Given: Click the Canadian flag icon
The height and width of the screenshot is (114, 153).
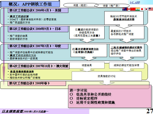Looking at the screenshot, I should [x=129, y=9].
